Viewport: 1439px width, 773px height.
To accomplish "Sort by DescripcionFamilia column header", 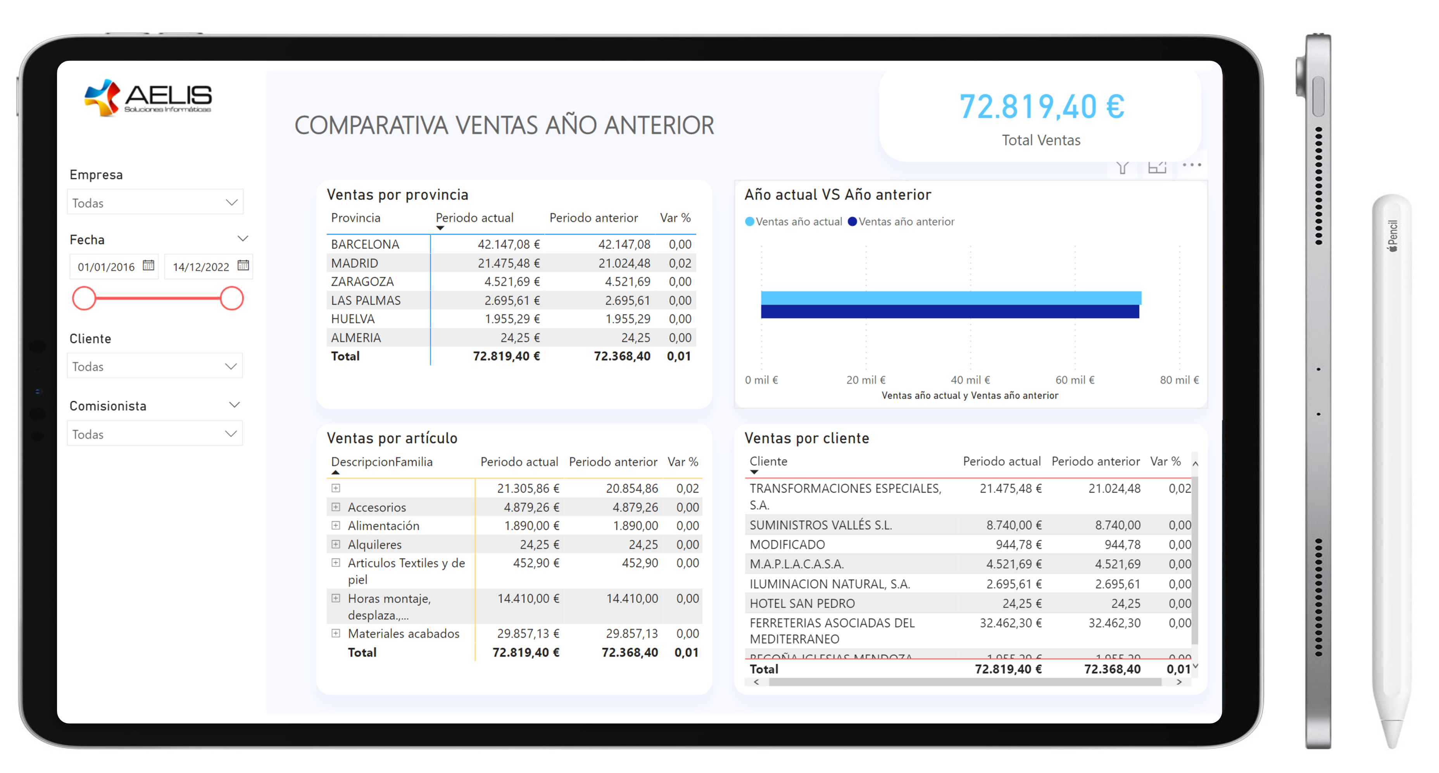I will tap(381, 462).
